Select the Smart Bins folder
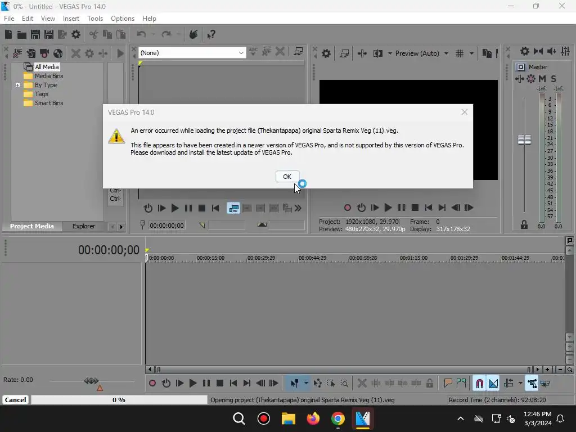This screenshot has width=576, height=432. (49, 103)
